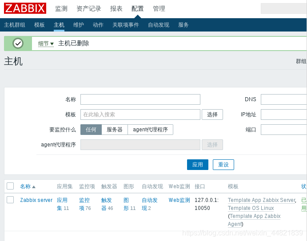Go to 自动发现 submenu

[x=159, y=25]
